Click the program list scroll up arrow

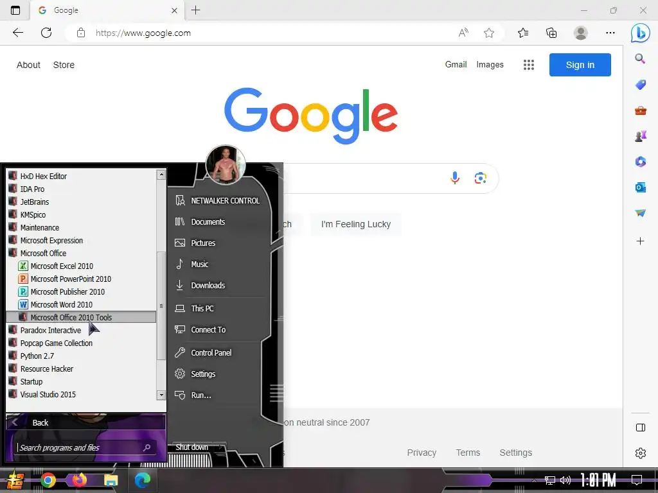pyautogui.click(x=161, y=175)
